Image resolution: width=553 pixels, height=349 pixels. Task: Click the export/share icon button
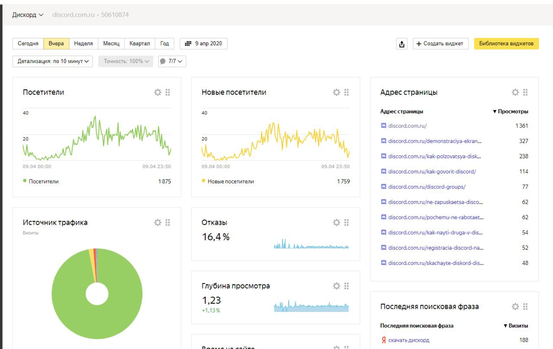point(402,44)
